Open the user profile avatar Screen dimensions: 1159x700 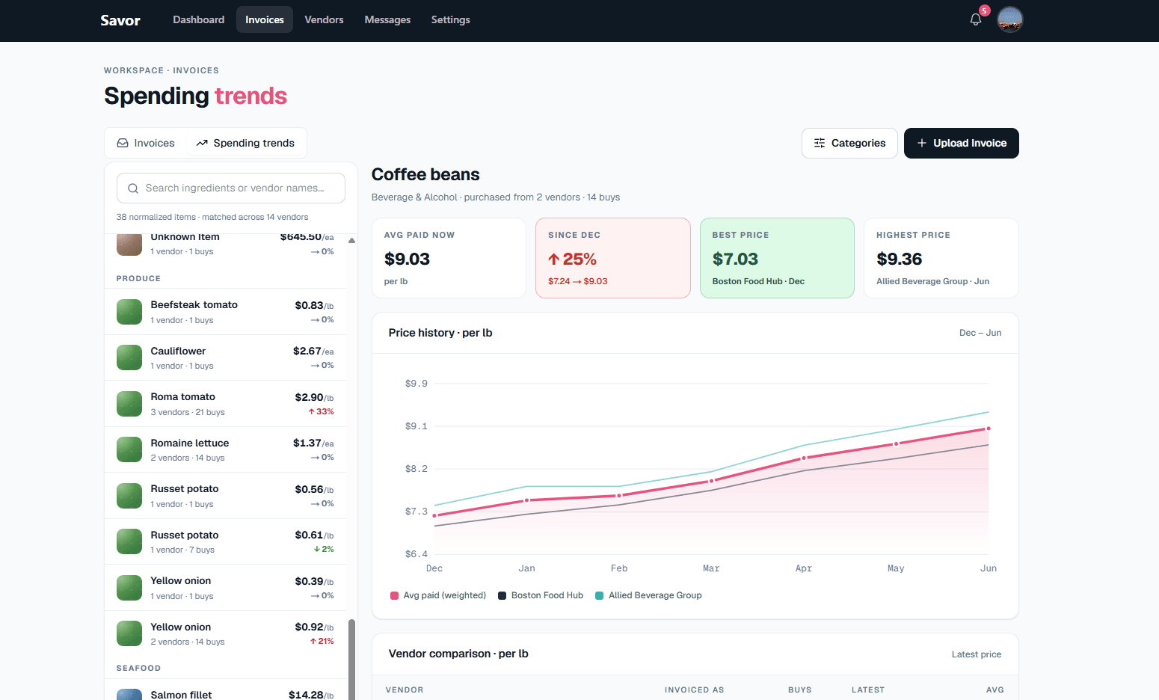click(x=1010, y=19)
